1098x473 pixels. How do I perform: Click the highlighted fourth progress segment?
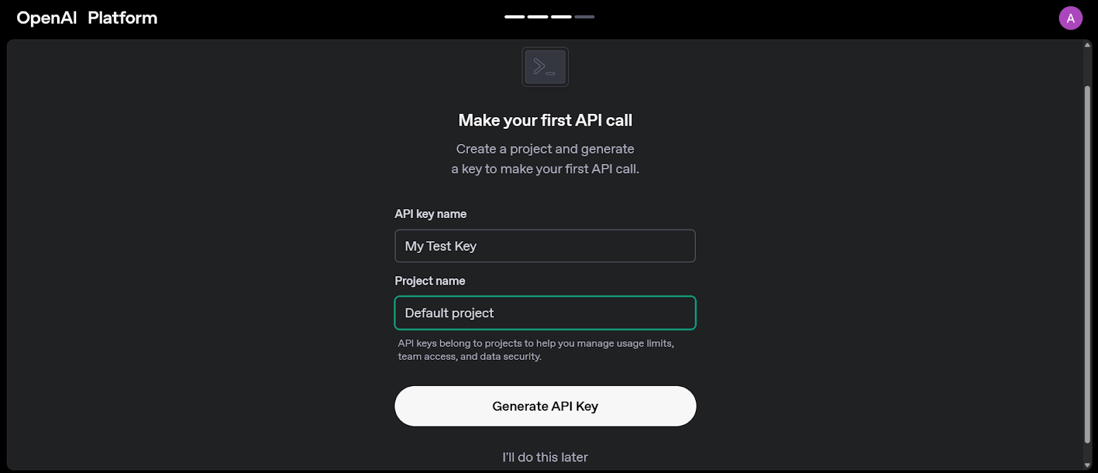click(585, 16)
